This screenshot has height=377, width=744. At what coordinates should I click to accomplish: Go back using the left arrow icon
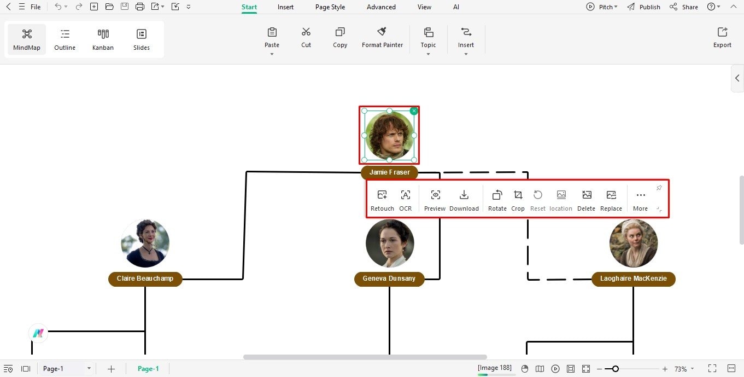click(x=8, y=7)
